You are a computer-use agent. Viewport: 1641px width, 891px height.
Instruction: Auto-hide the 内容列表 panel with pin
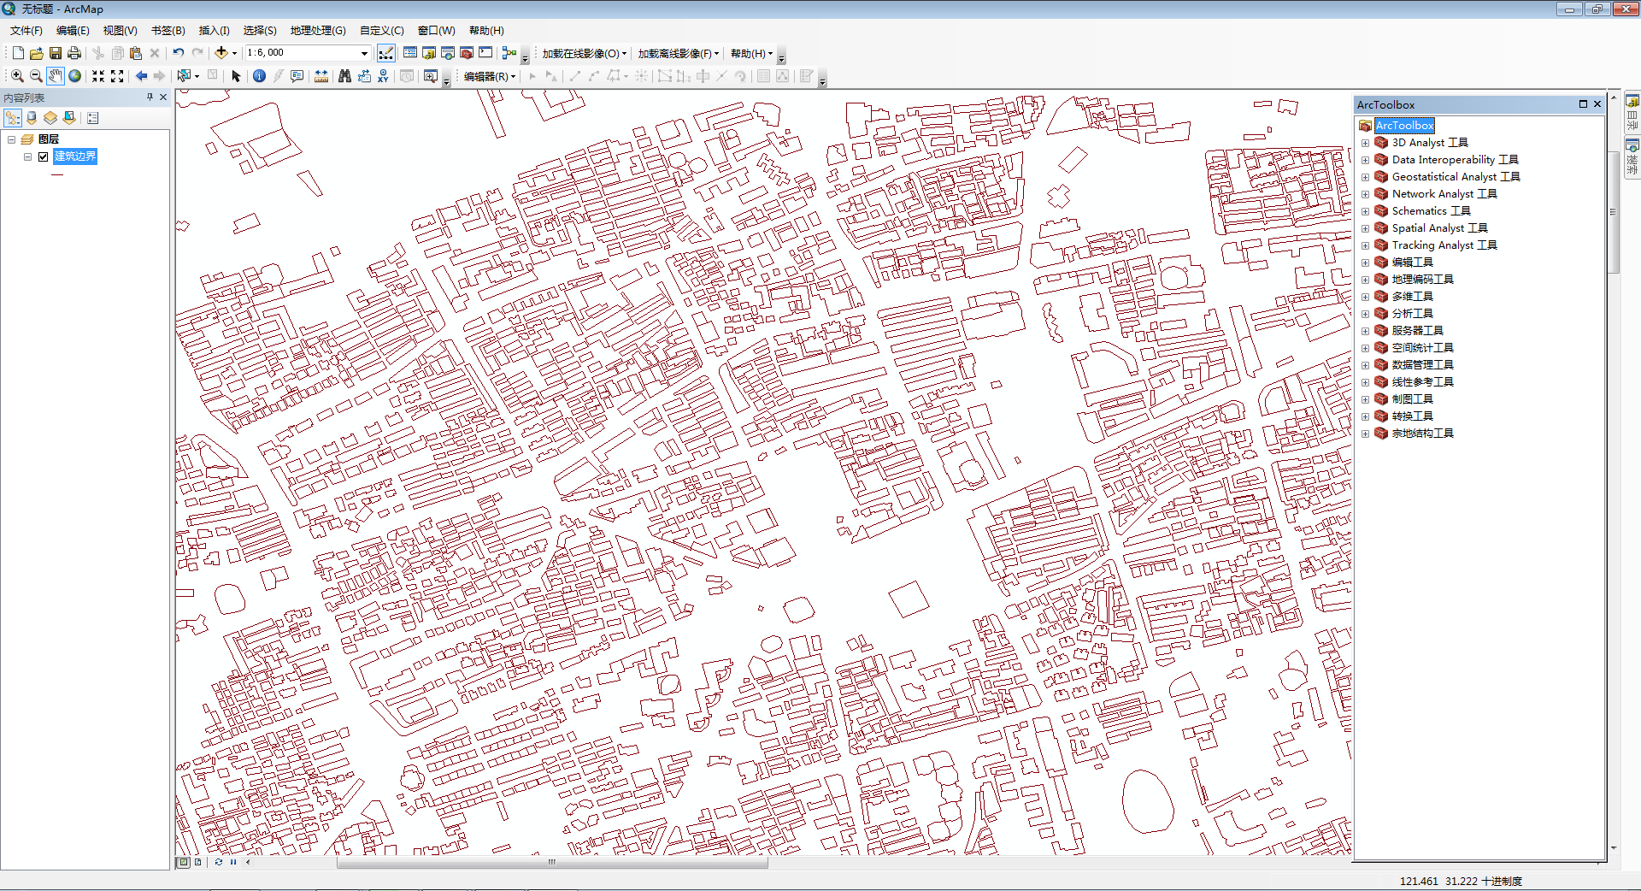tap(150, 97)
